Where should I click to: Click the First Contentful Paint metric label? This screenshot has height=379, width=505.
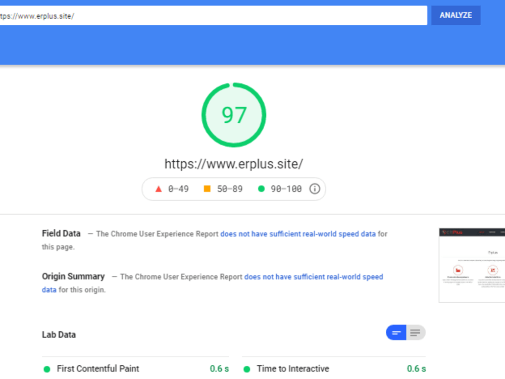(x=98, y=368)
